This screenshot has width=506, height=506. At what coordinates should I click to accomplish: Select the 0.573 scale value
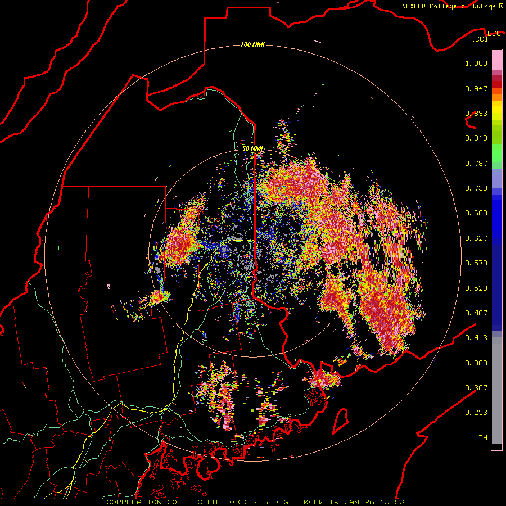coord(476,263)
